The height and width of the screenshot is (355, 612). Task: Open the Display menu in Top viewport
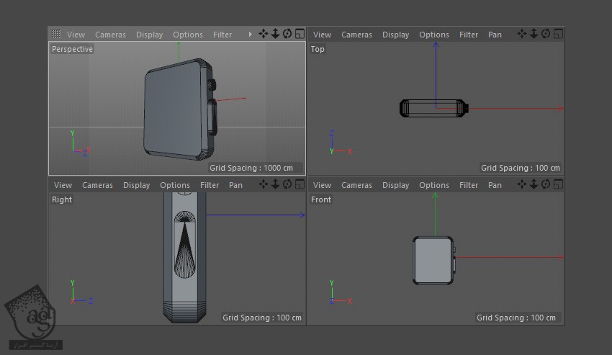click(395, 35)
